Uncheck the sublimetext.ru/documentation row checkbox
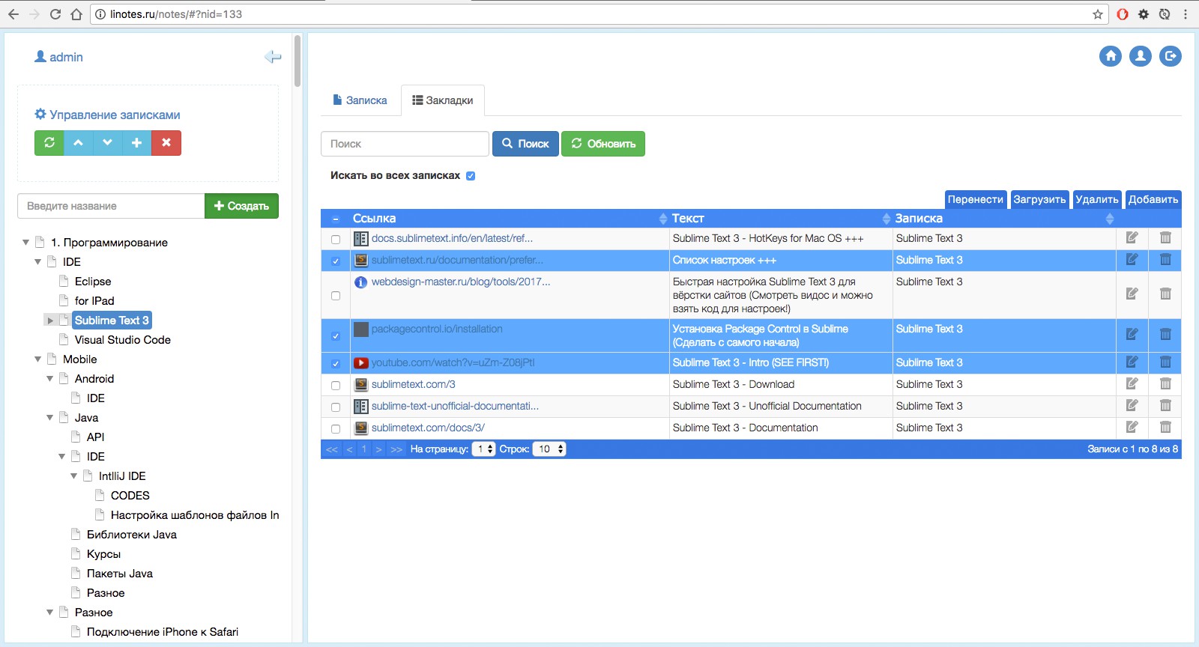 336,261
